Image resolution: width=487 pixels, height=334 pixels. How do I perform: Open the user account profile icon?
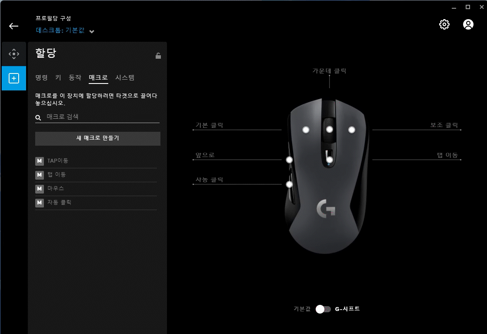468,24
